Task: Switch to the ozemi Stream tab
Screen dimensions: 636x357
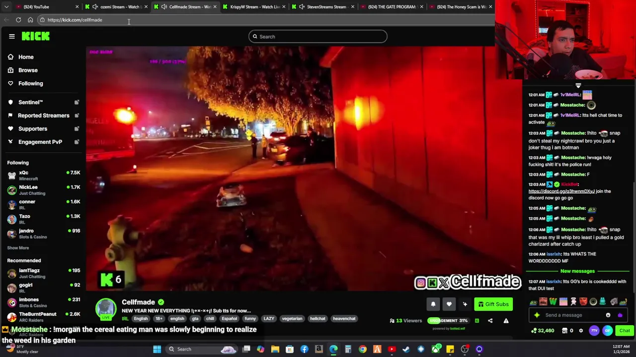Action: point(116,7)
